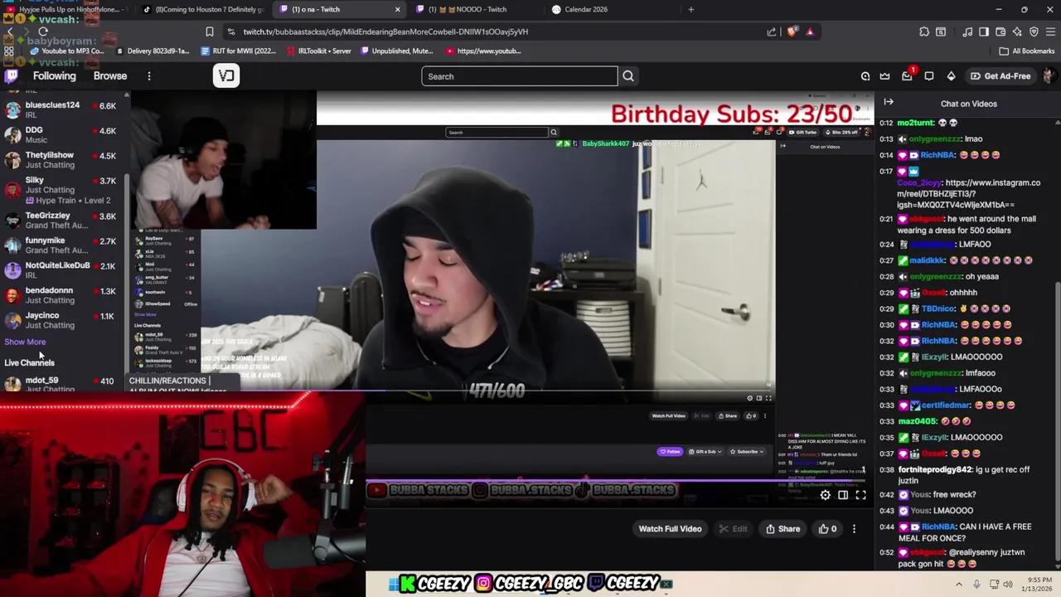The image size is (1061, 597).
Task: Click the share page icon in address bar
Action: click(x=772, y=32)
